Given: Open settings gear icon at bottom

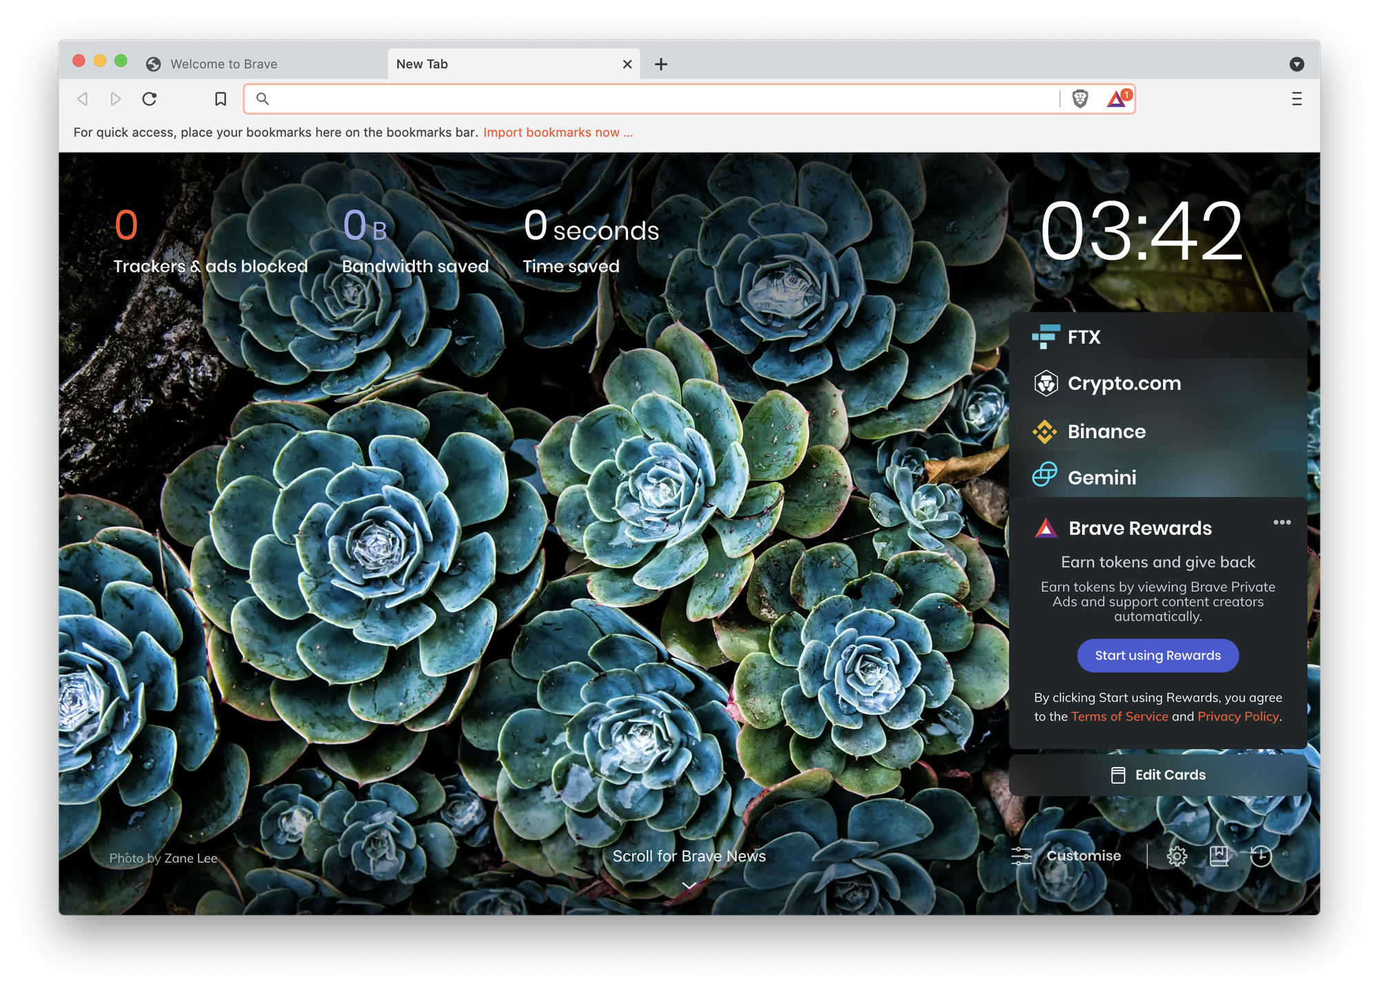Looking at the screenshot, I should [x=1177, y=856].
